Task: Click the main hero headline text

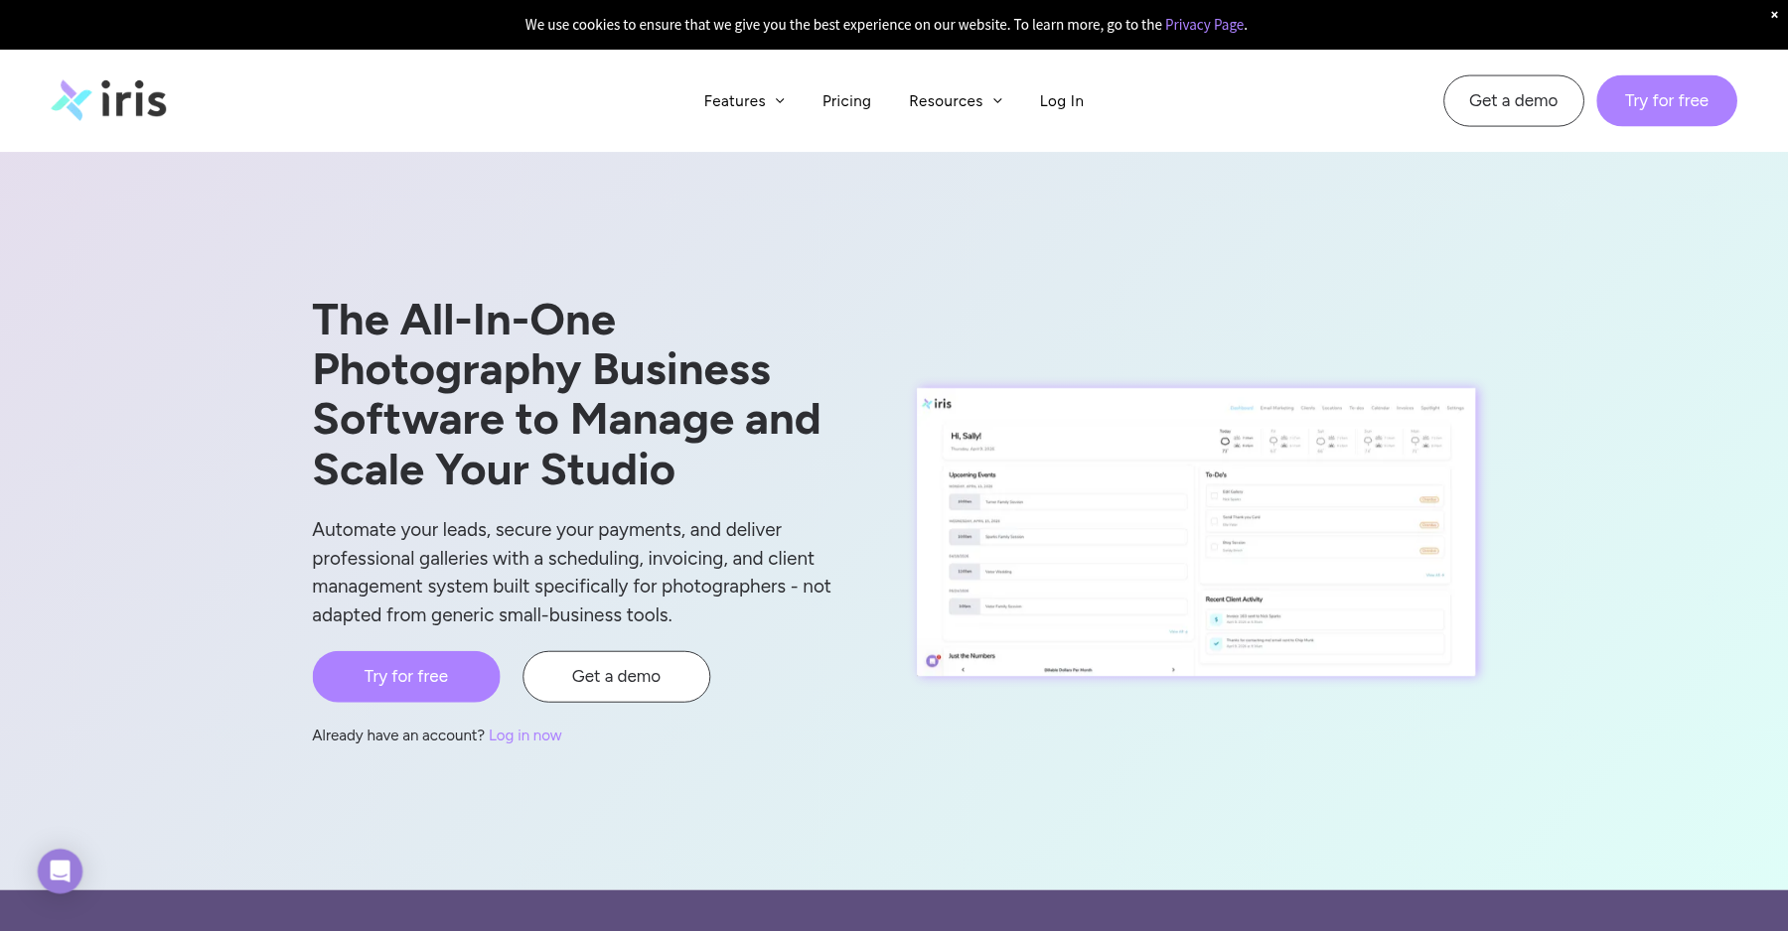Action: pyautogui.click(x=566, y=394)
